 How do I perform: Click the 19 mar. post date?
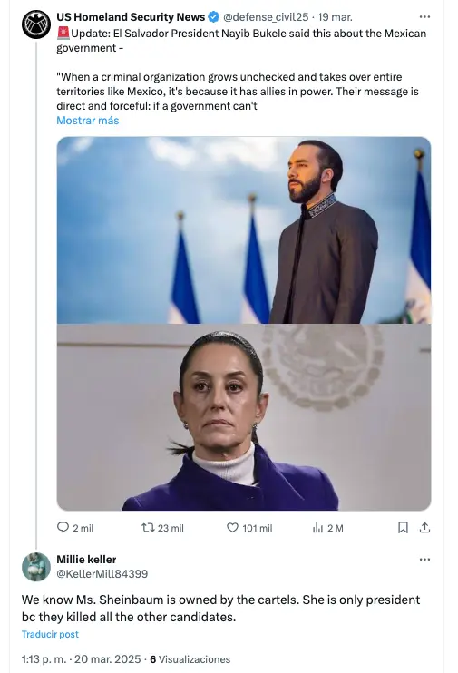tap(335, 17)
